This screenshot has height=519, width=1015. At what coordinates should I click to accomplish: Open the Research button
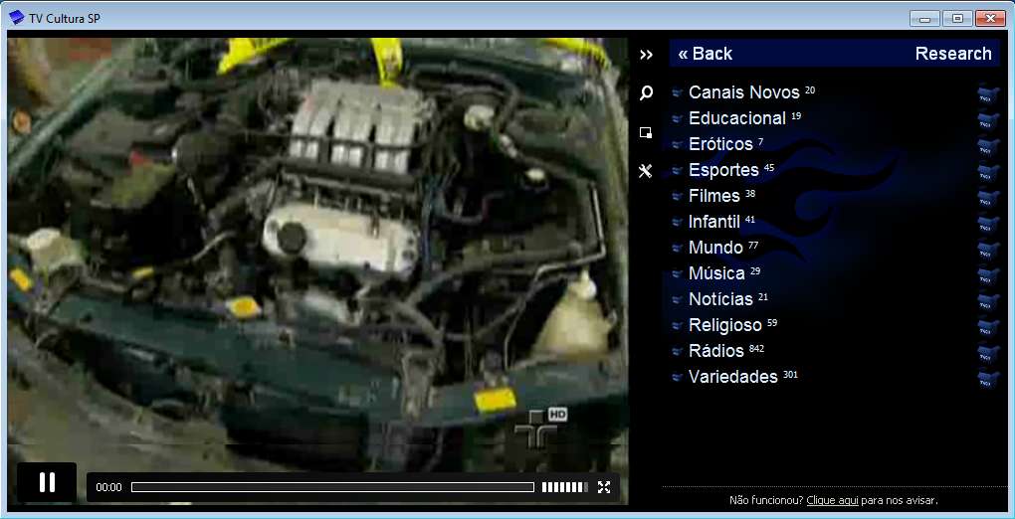coord(953,54)
